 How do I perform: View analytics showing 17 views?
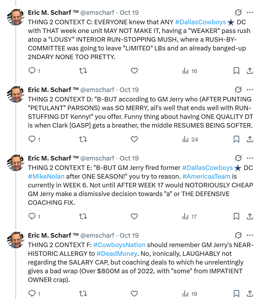pyautogui.click(x=189, y=217)
